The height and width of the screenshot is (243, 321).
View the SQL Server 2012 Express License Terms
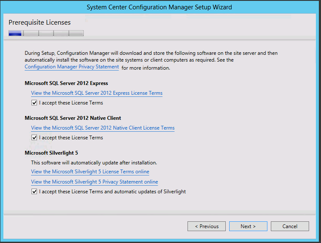pos(97,93)
